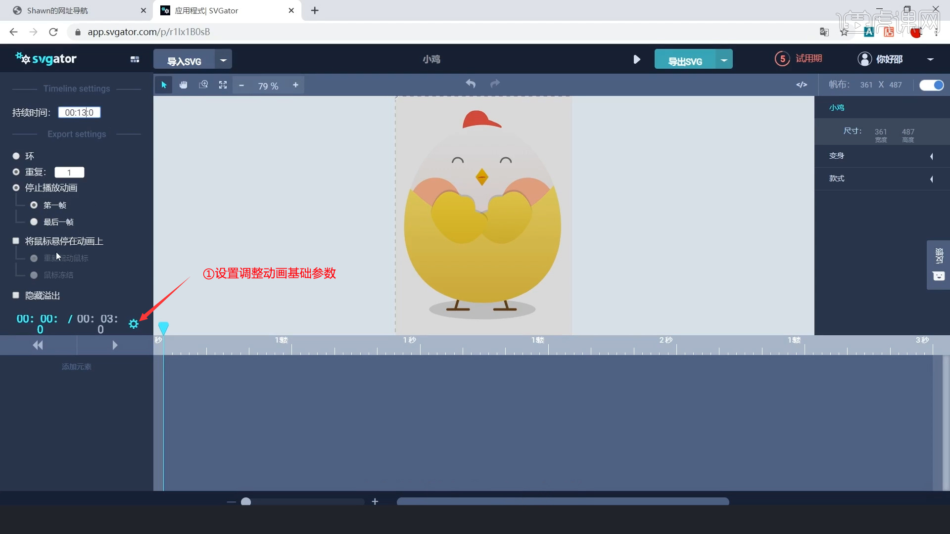The width and height of the screenshot is (950, 534).
Task: Expand the 变身 panel
Action: point(932,156)
